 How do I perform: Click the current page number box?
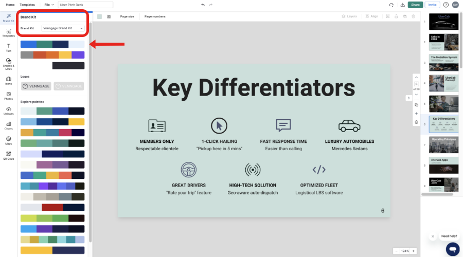[416, 84]
